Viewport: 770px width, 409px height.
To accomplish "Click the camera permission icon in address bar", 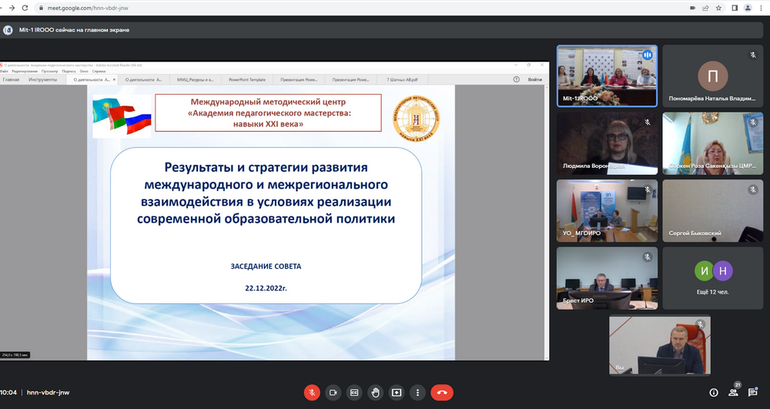I will (x=692, y=8).
